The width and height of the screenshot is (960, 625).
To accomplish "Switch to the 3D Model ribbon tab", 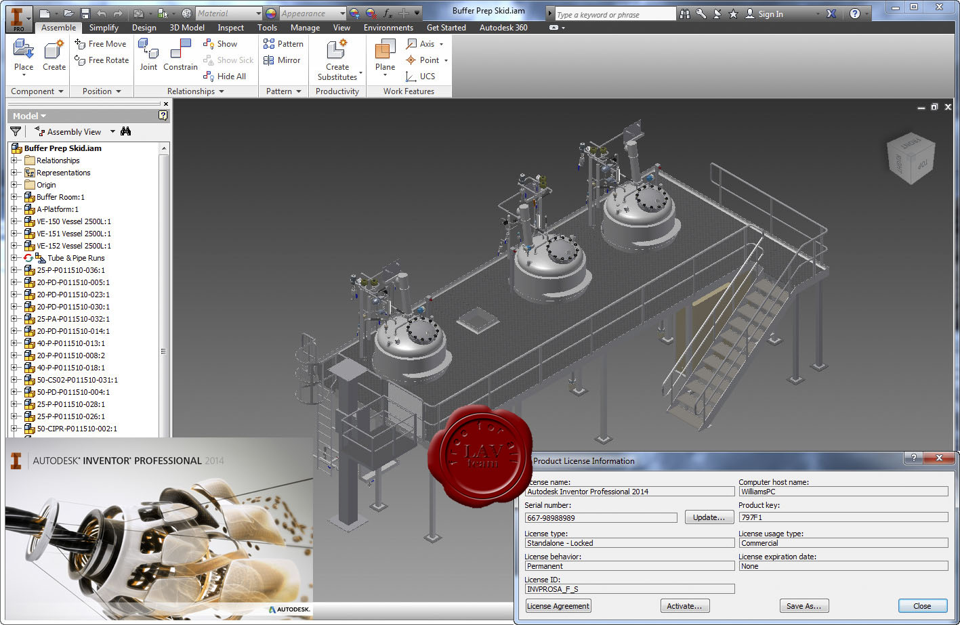I will pyautogui.click(x=187, y=28).
